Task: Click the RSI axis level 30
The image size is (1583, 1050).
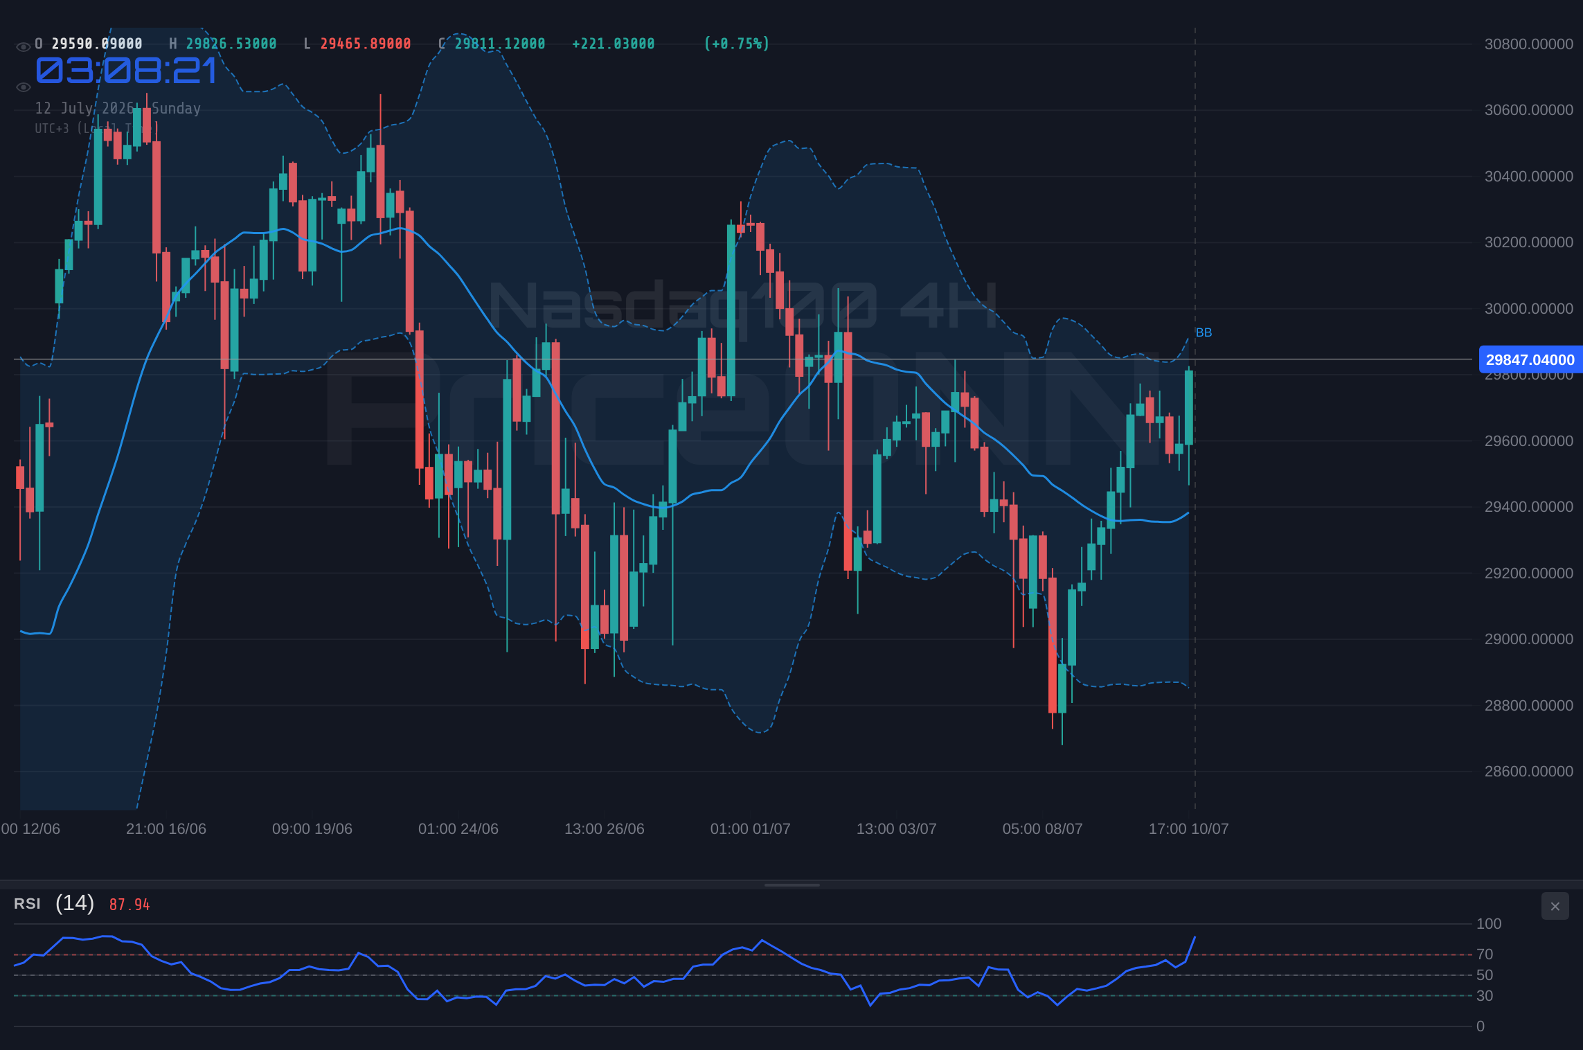Action: click(x=1485, y=996)
